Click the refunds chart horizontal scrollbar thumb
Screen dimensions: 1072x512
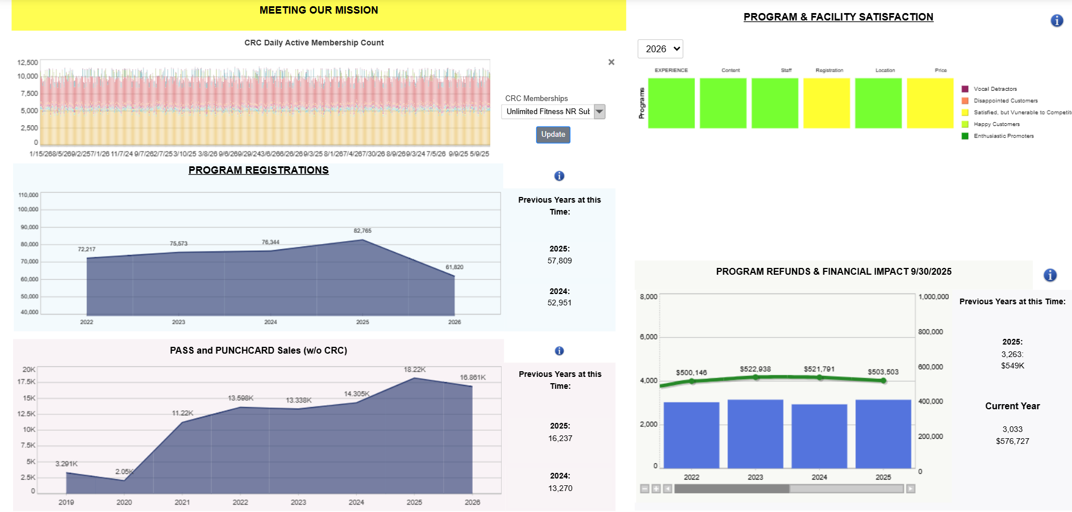coord(732,489)
